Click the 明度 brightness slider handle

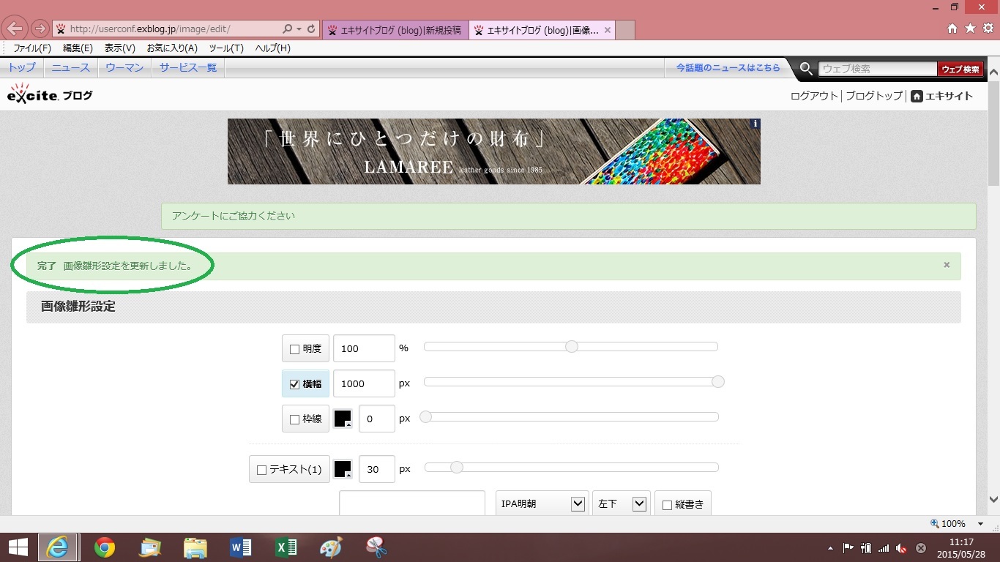572,346
